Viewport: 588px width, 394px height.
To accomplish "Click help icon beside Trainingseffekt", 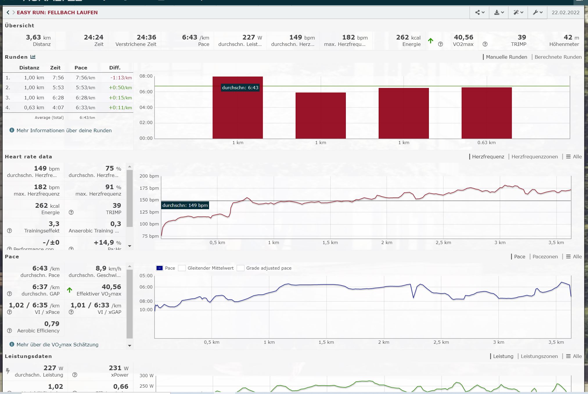I will [10, 231].
